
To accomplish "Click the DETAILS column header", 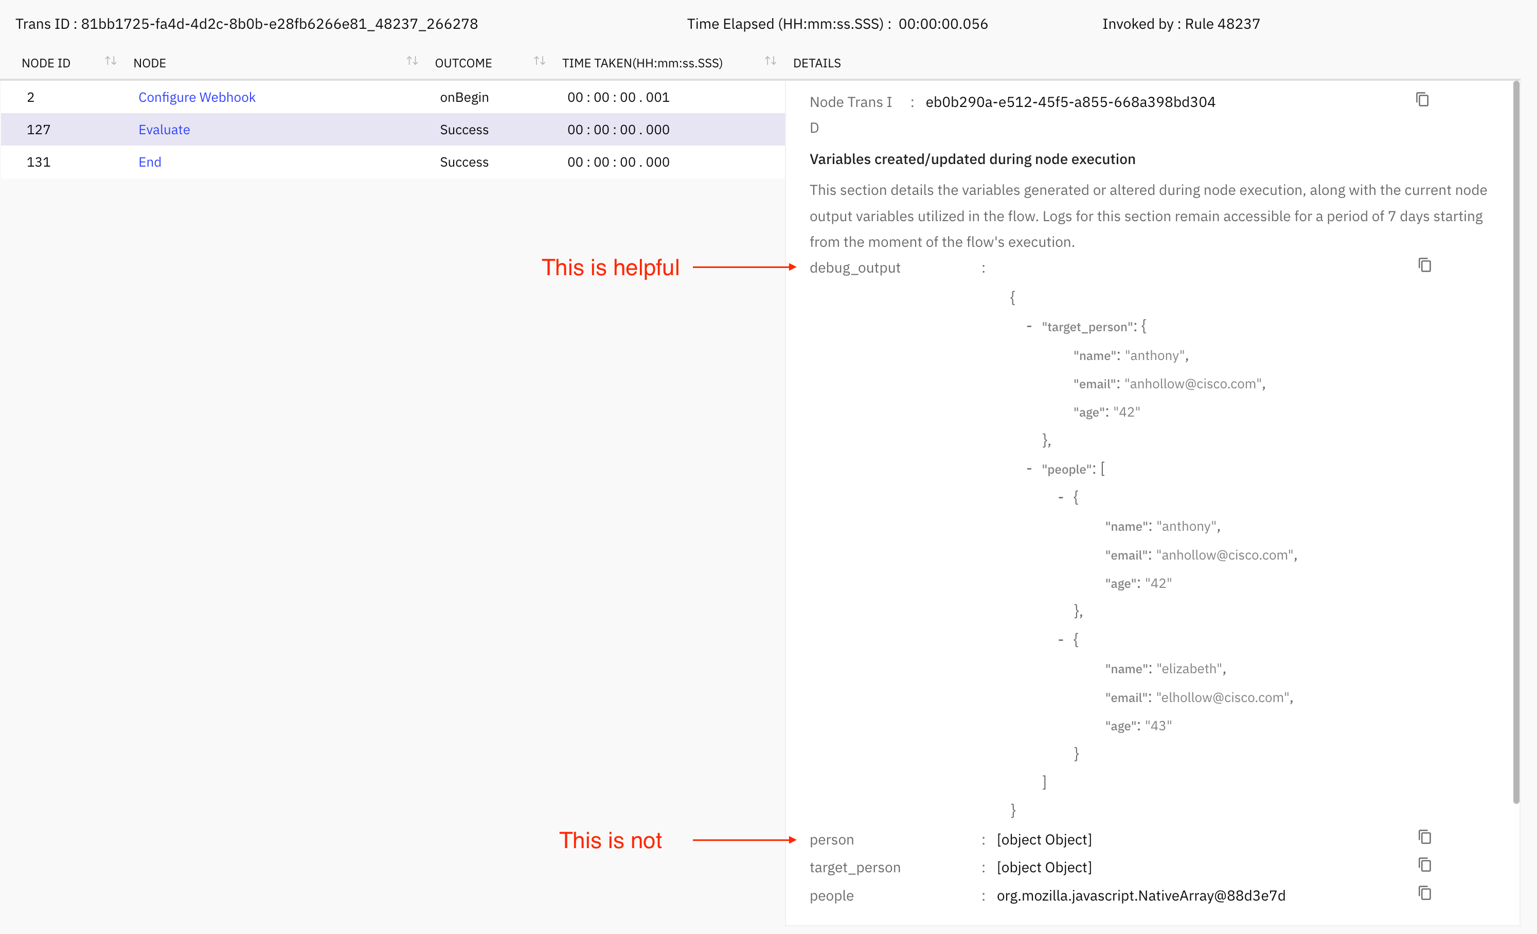I will click(816, 63).
